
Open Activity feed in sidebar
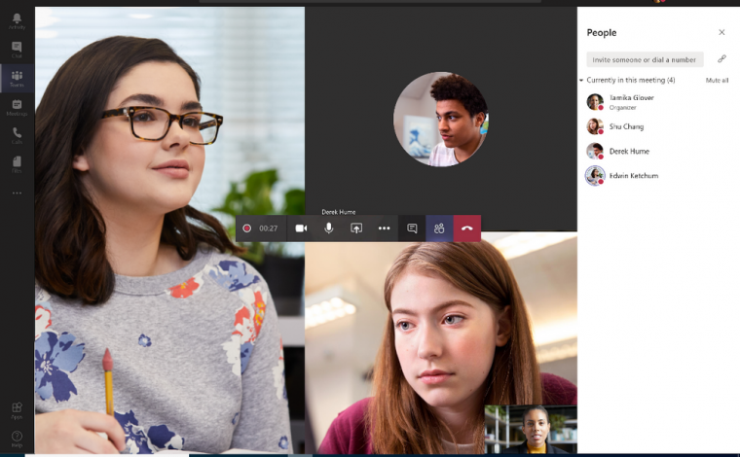click(17, 20)
